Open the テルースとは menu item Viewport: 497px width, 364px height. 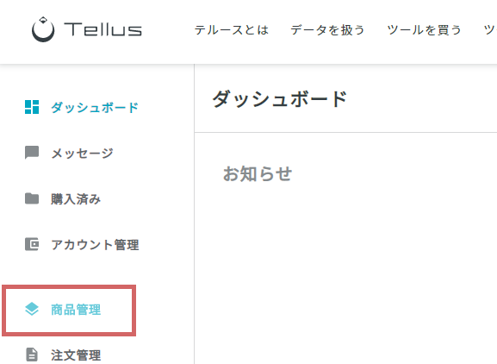coord(232,30)
